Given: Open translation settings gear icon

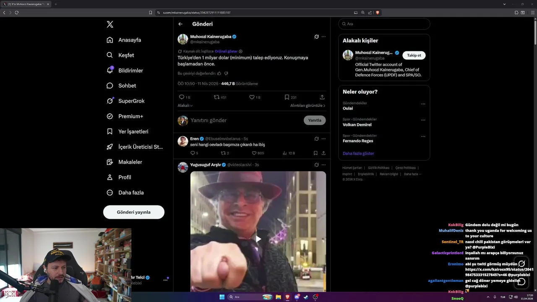Looking at the screenshot, I should tap(241, 51).
